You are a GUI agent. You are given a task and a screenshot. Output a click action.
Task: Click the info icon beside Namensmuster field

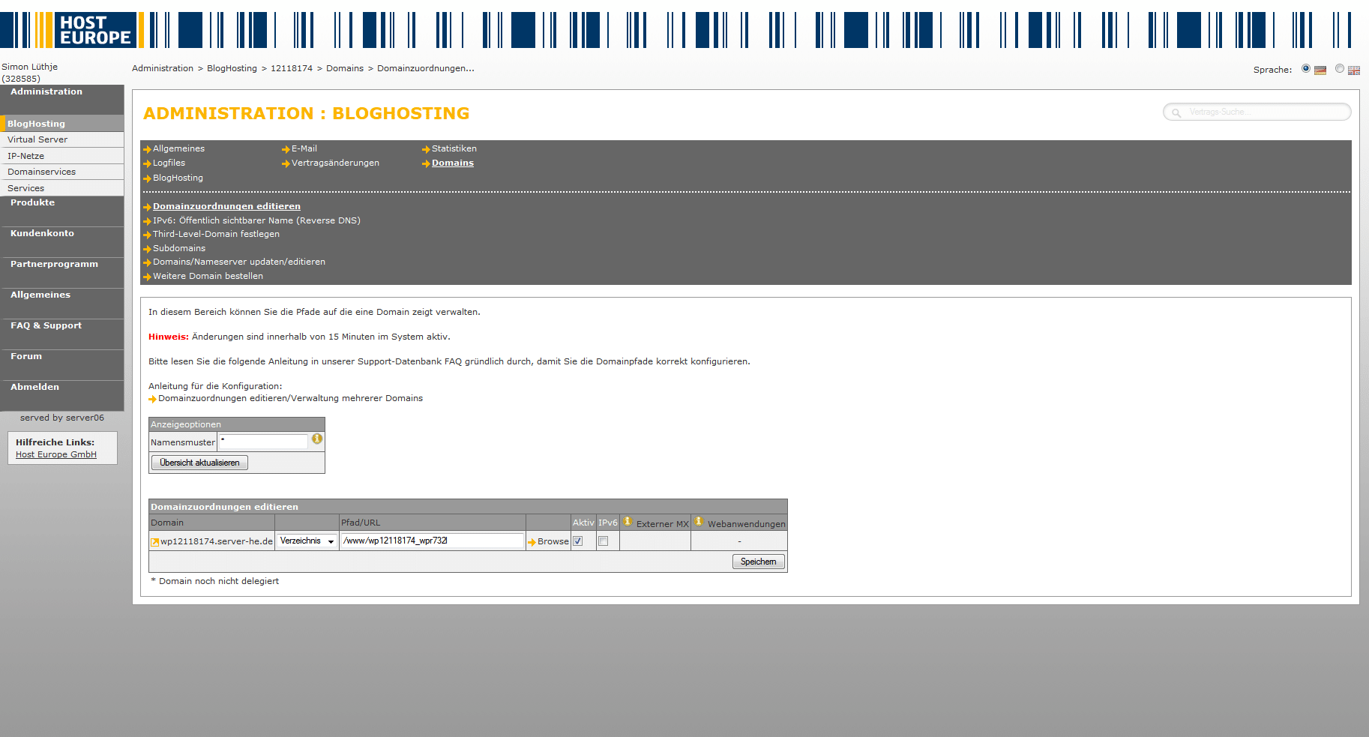pos(317,439)
